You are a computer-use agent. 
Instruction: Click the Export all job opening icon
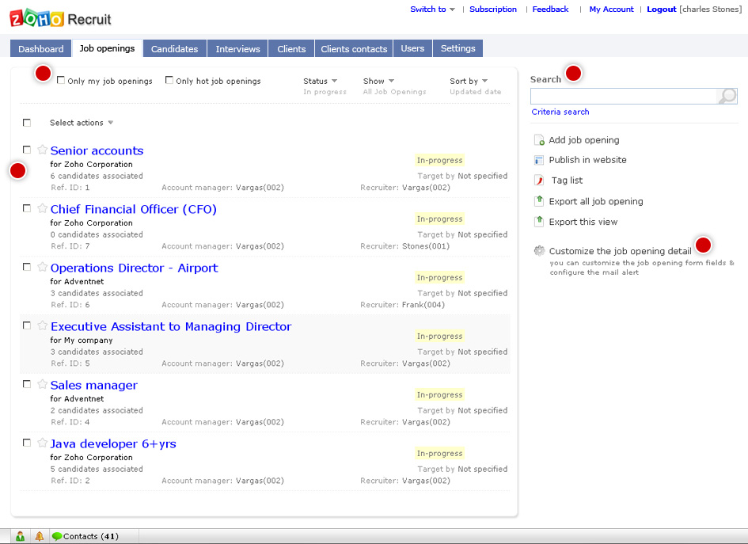tap(539, 201)
